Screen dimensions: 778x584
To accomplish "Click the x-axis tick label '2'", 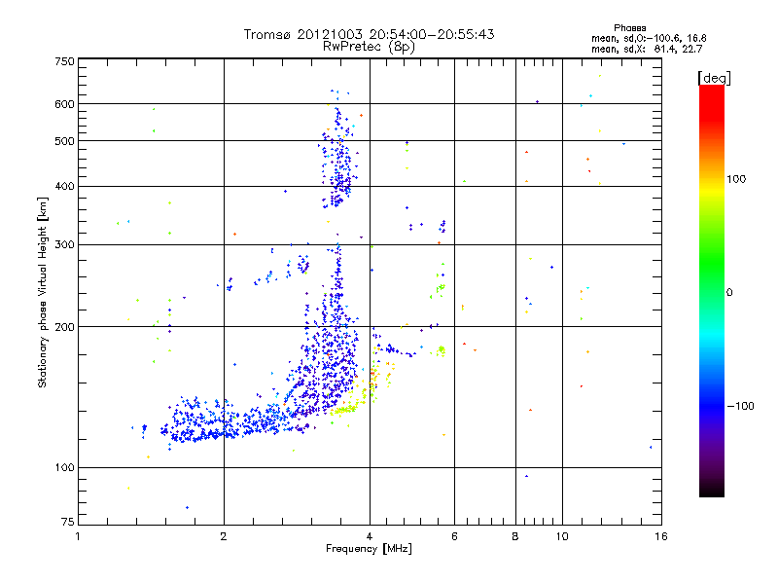I will (x=224, y=536).
